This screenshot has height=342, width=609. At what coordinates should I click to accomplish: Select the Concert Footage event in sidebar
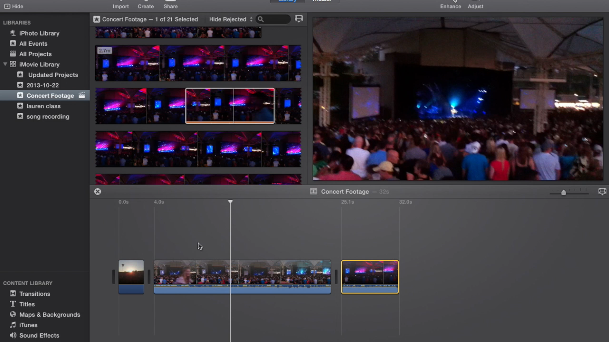point(45,95)
